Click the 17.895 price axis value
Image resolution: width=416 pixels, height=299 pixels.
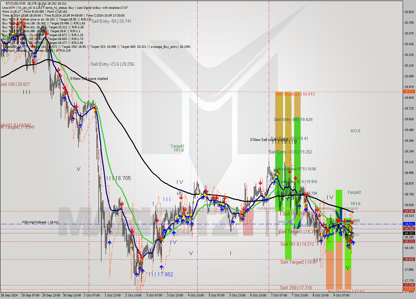(409, 269)
